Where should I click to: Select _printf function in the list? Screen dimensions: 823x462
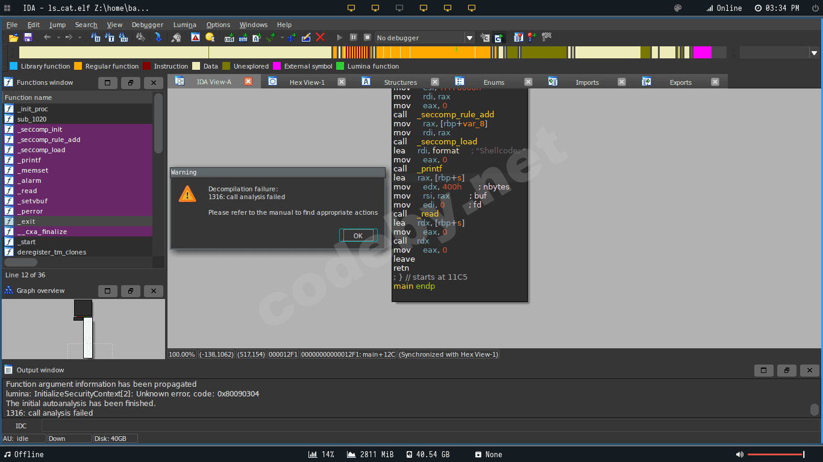click(77, 160)
